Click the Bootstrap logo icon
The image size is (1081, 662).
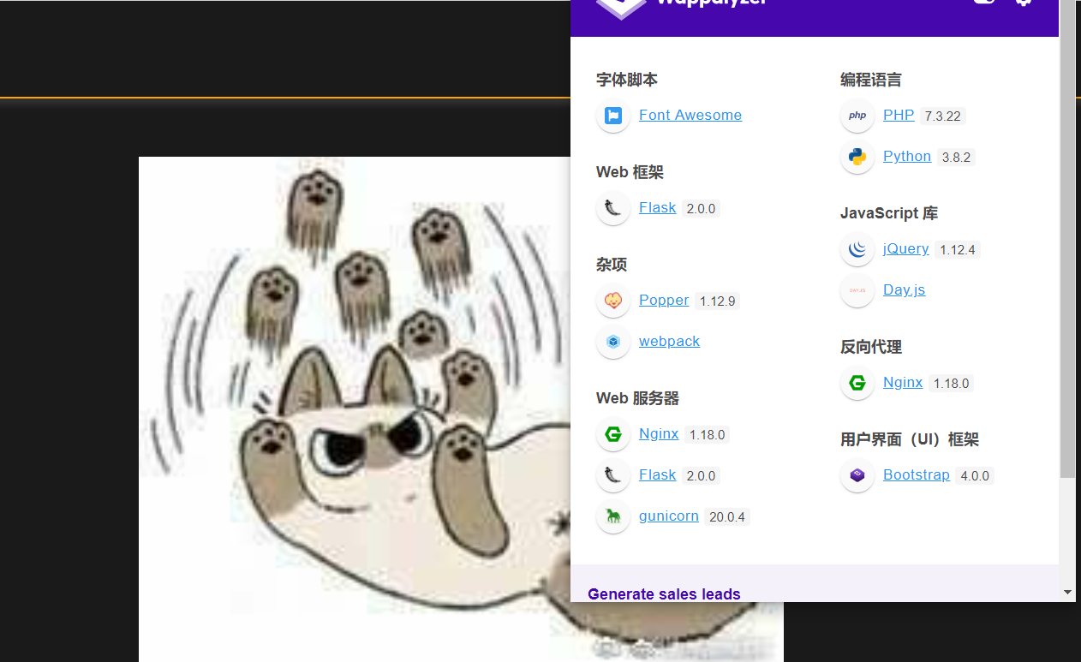857,475
